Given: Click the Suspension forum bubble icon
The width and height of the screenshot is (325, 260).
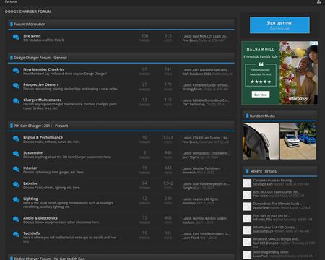Looking at the screenshot, I should (16, 154).
